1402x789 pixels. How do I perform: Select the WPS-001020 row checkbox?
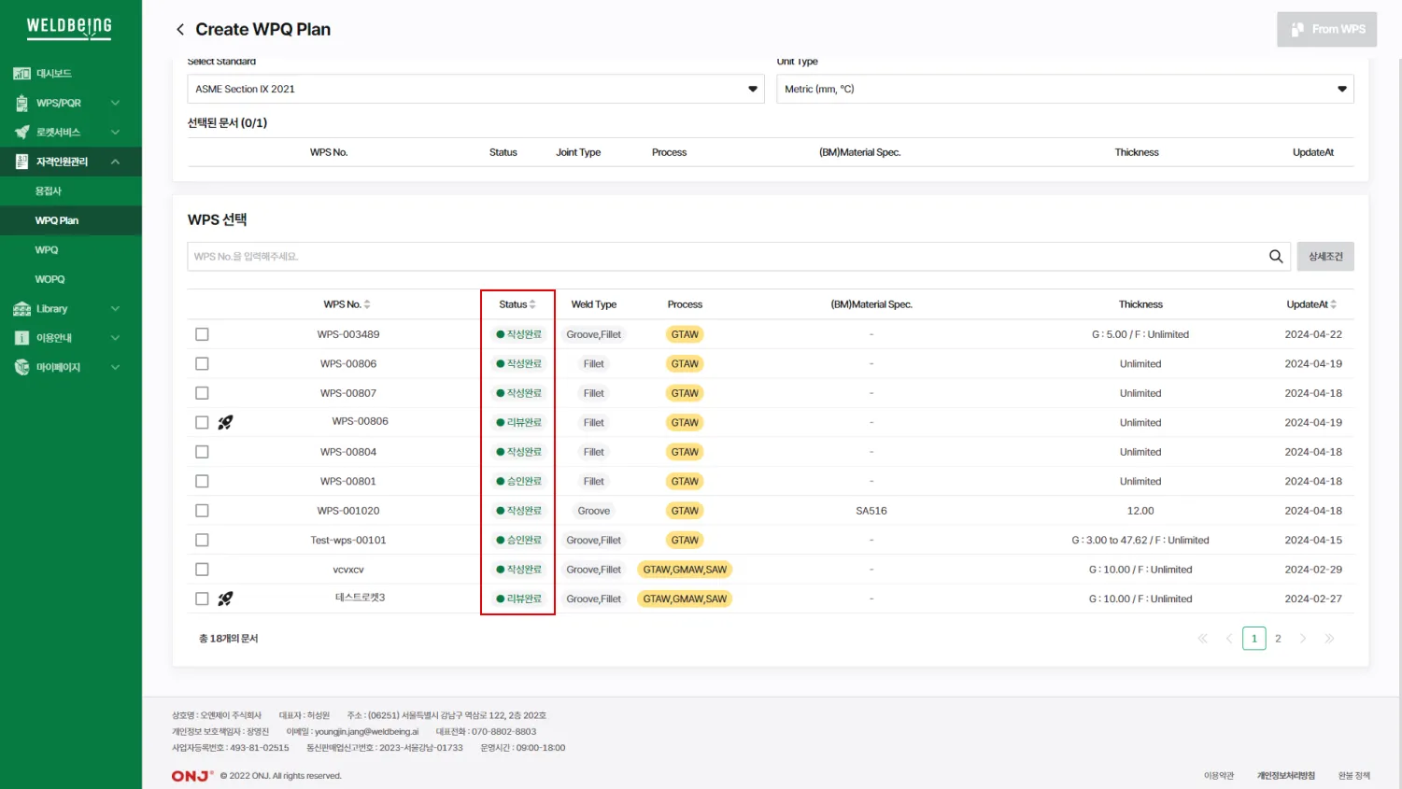click(x=202, y=511)
